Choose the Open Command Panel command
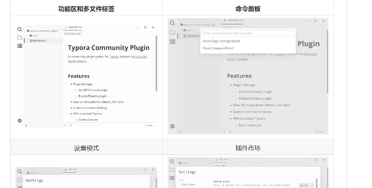The height and width of the screenshot is (188, 372). [218, 48]
